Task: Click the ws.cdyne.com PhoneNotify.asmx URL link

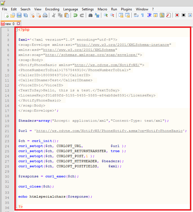Action: [109, 131]
